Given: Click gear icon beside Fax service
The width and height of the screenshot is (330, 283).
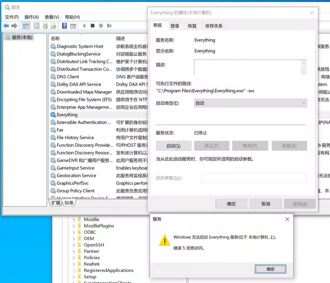Looking at the screenshot, I should (53, 130).
